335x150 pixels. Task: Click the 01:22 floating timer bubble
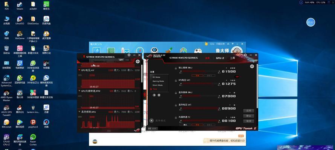311,22
